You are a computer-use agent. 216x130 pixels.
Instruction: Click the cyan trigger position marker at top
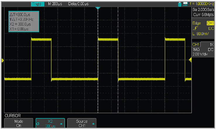(x=98, y=8)
